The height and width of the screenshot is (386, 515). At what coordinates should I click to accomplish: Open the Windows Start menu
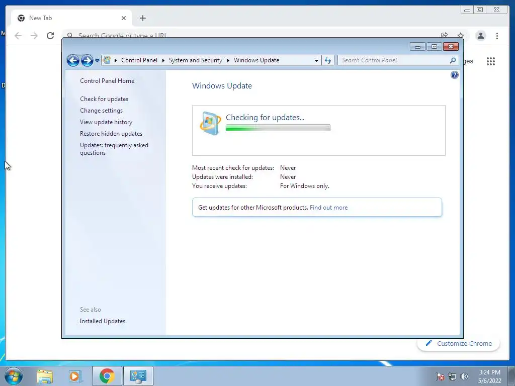click(14, 376)
